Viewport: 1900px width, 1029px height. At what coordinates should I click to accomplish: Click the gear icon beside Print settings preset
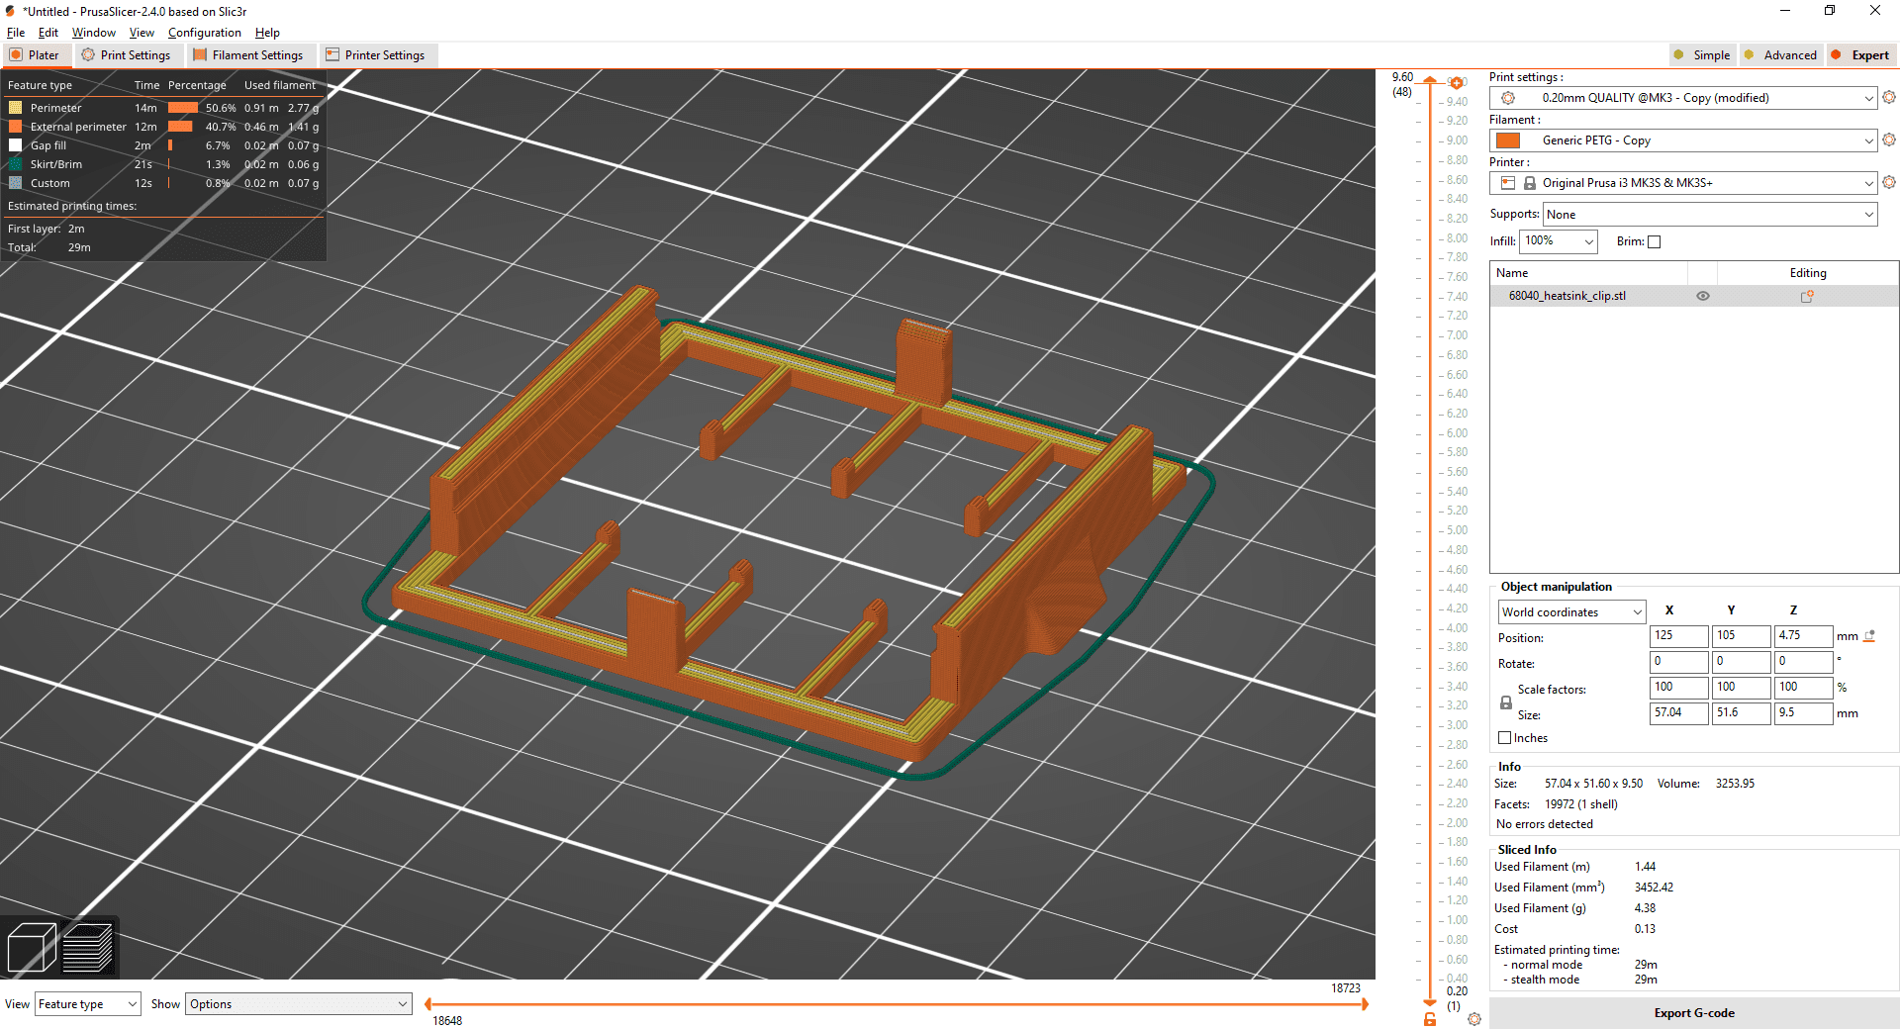(1889, 97)
